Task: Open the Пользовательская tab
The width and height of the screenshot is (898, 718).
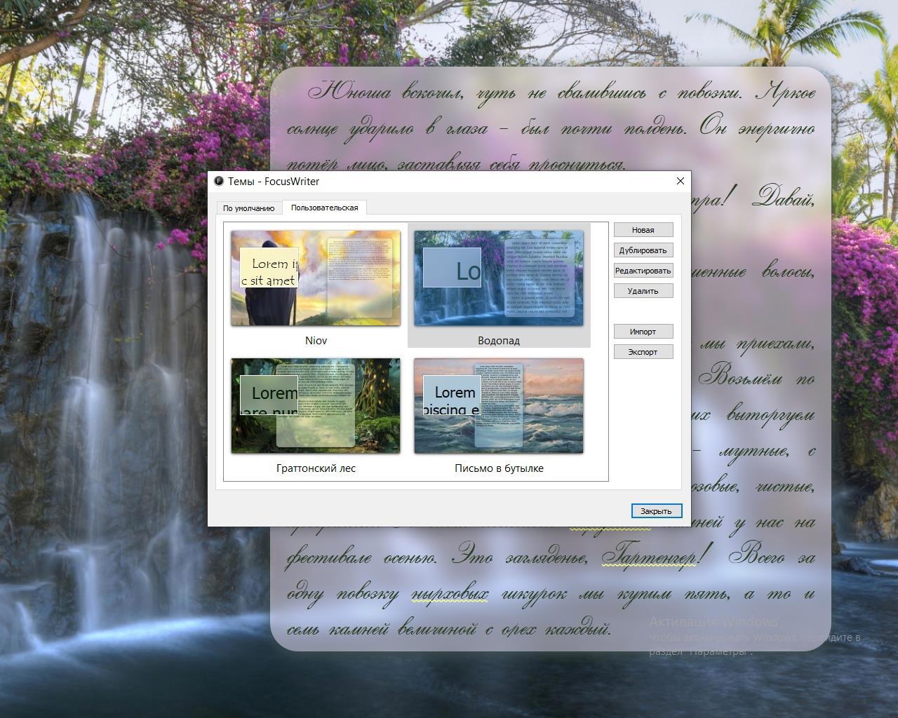Action: click(324, 208)
